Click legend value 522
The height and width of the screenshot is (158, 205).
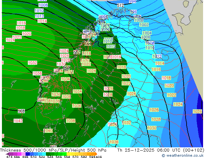(42, 157)
